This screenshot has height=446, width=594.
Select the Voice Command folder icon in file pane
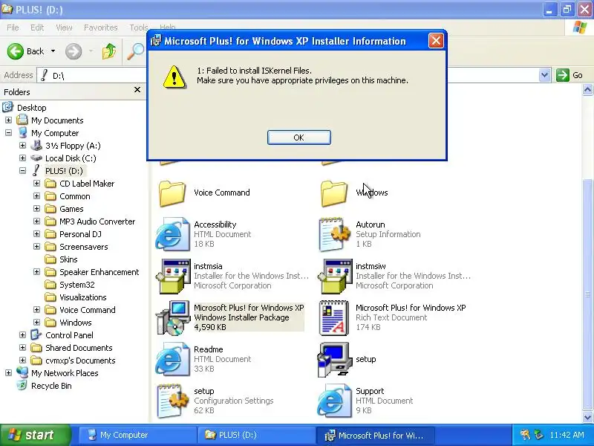click(x=172, y=193)
